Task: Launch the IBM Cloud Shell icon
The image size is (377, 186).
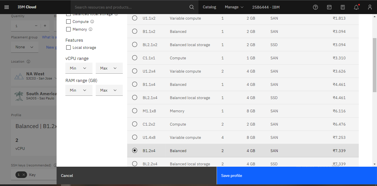Action: tap(329, 7)
